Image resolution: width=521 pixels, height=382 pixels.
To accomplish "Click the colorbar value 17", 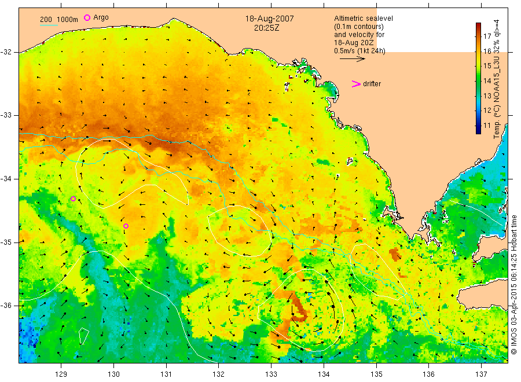I will [x=487, y=36].
